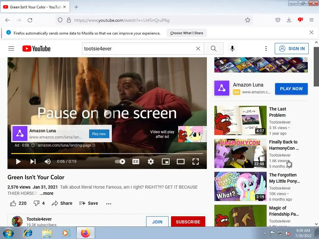Like the video
The width and height of the screenshot is (319, 239).
pos(18,203)
